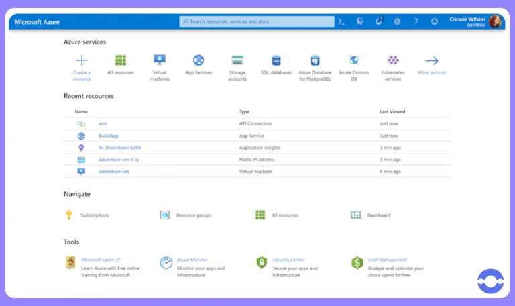Open adventure-vm virtual machine link
The width and height of the screenshot is (515, 306).
tap(113, 172)
